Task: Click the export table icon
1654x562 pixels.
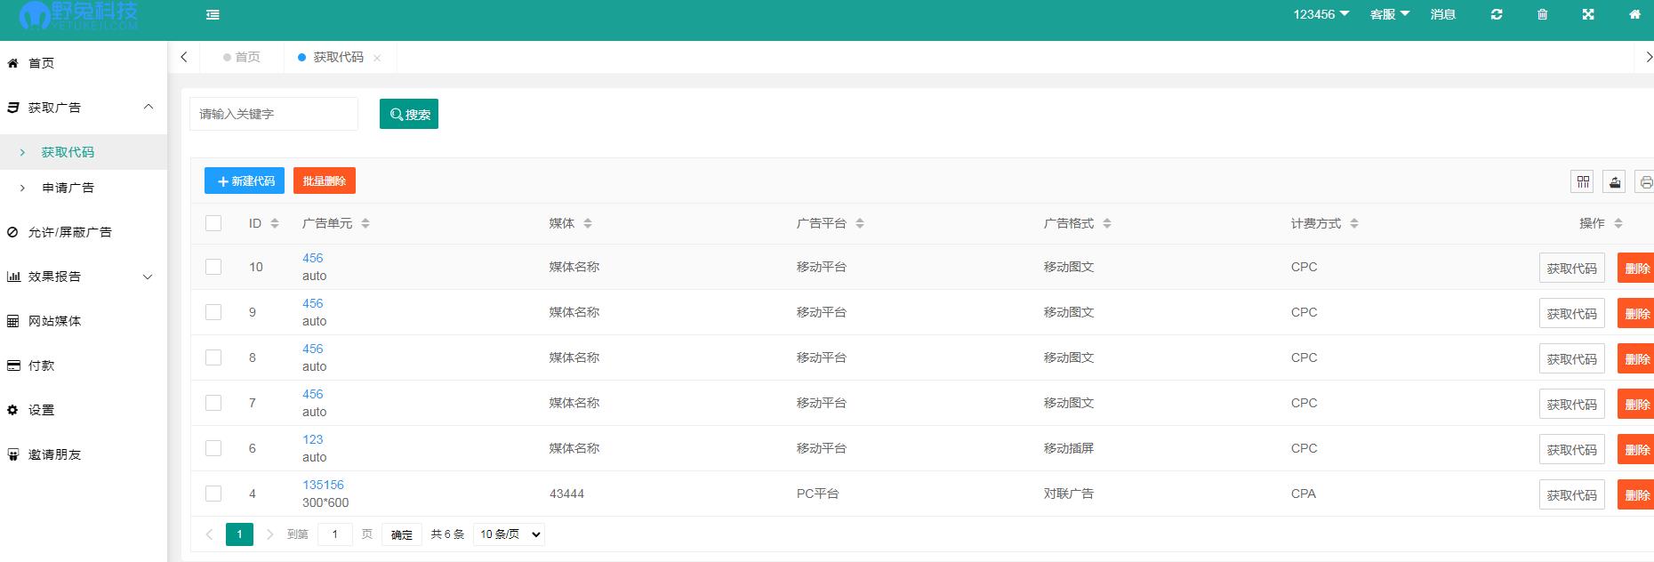Action: click(1615, 181)
